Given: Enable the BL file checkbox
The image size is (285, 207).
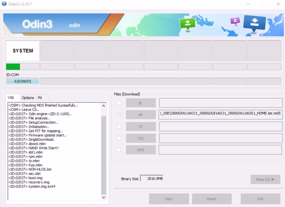Looking at the screenshot, I should coord(119,103).
